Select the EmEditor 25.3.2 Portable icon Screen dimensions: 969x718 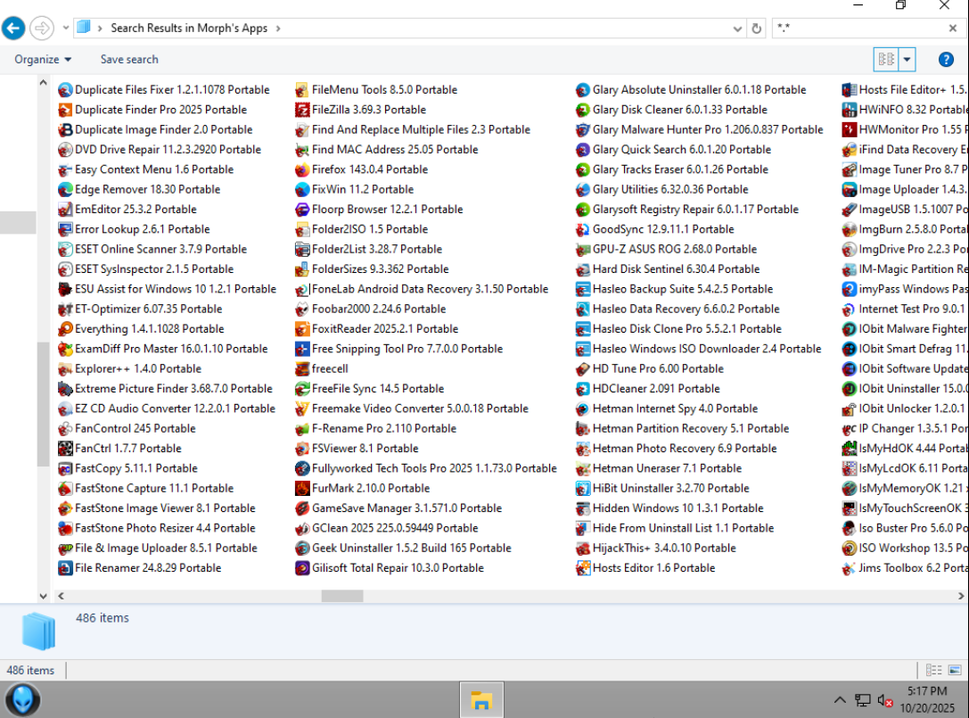pyautogui.click(x=65, y=210)
